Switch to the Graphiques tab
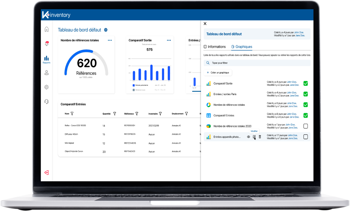This screenshot has height=212, width=350. coord(242,47)
